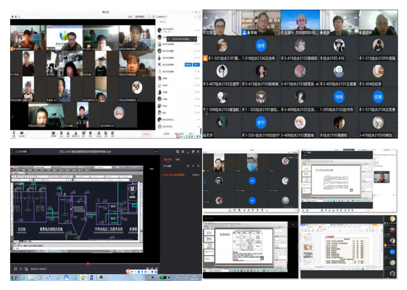Open Internet Explorer from the taskbar
The image size is (407, 290).
coord(23,278)
